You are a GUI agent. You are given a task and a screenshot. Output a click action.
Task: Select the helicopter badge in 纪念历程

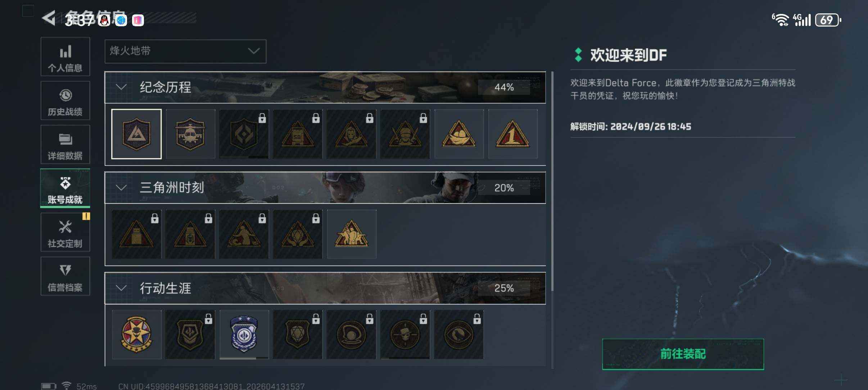pos(190,134)
